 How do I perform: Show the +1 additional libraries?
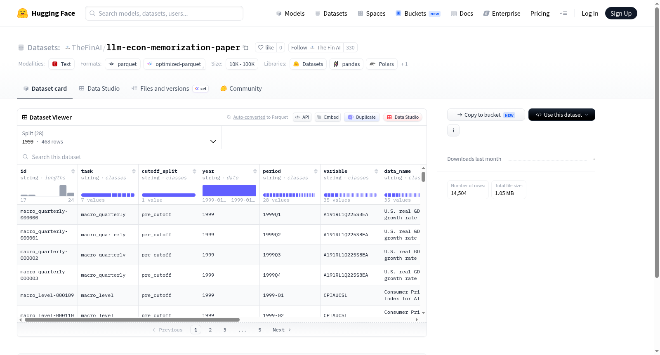404,64
